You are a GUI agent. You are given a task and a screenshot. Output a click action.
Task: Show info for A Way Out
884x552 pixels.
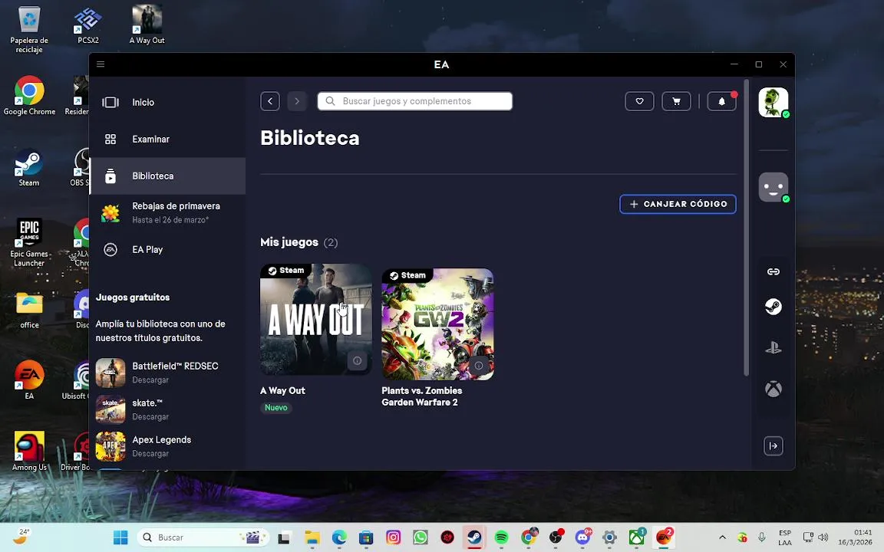[x=358, y=360]
